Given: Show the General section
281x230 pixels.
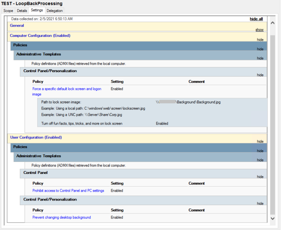Looking at the screenshot, I should (259, 29).
